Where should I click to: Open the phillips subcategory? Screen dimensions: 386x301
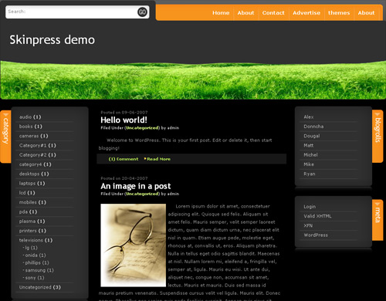(33, 262)
